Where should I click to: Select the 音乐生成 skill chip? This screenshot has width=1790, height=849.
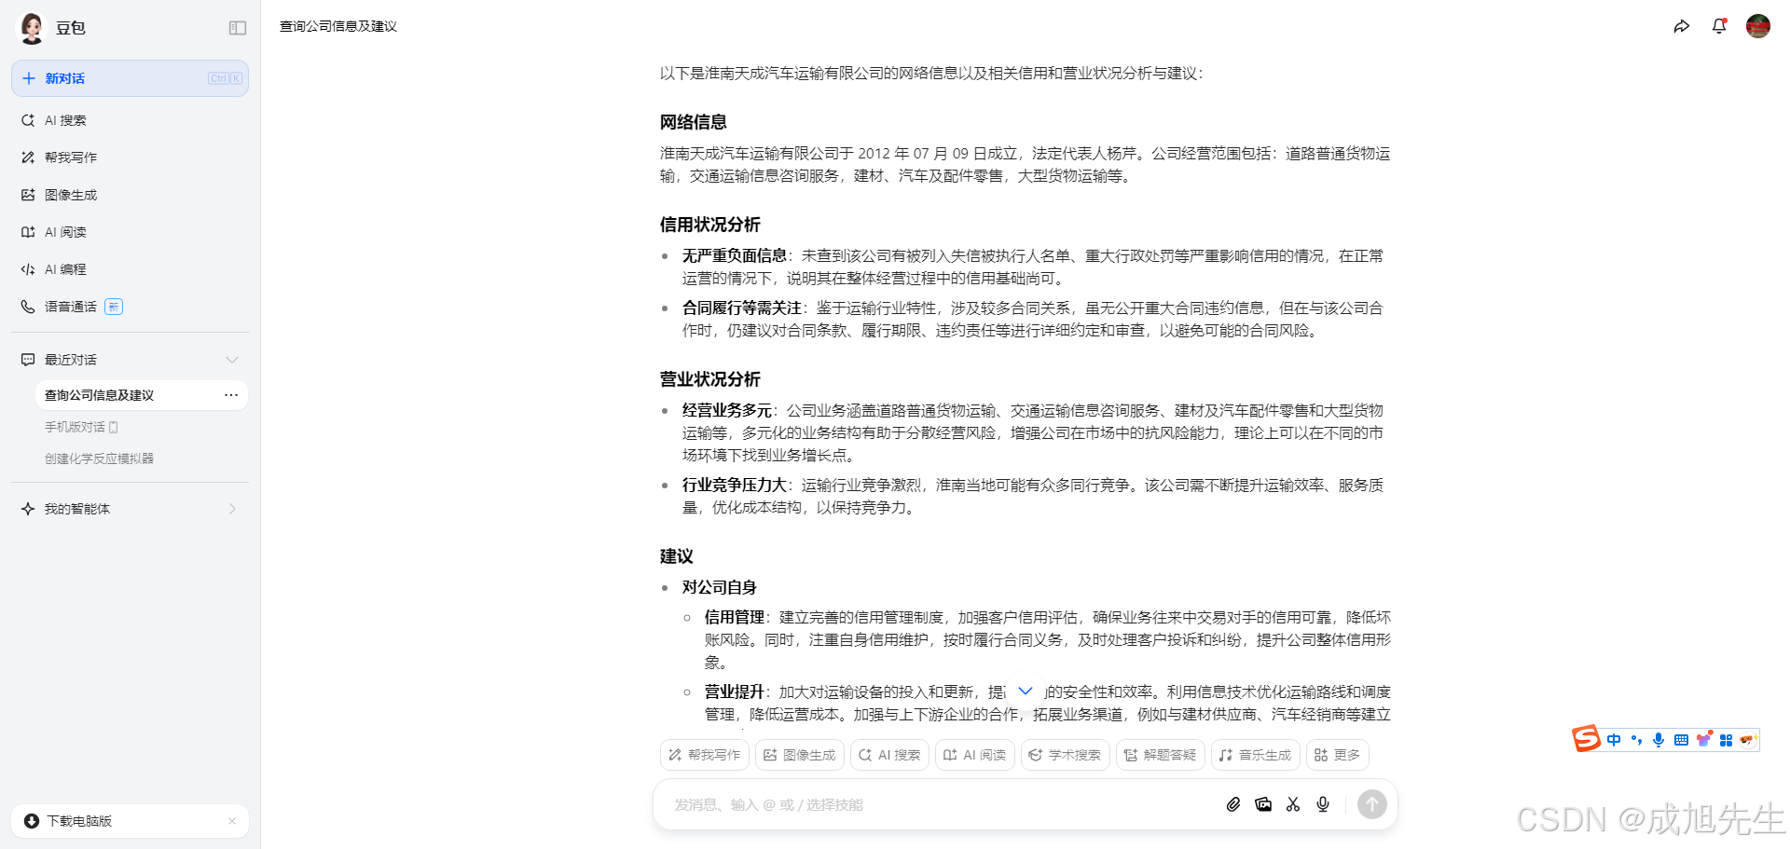click(1256, 755)
